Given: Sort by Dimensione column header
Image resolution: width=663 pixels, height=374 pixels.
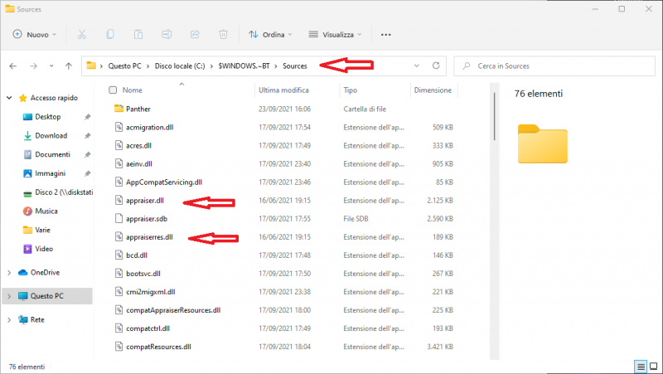Looking at the screenshot, I should pyautogui.click(x=433, y=90).
